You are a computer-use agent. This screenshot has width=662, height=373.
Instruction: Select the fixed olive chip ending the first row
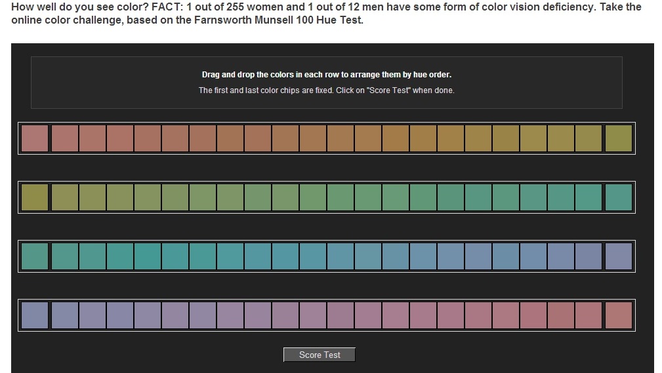(618, 138)
